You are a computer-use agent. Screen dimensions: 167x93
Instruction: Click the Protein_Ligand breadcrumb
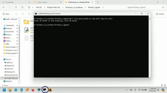94,7
